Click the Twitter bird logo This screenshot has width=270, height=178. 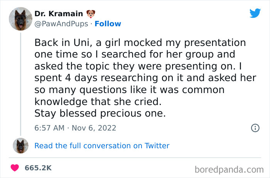(255, 13)
